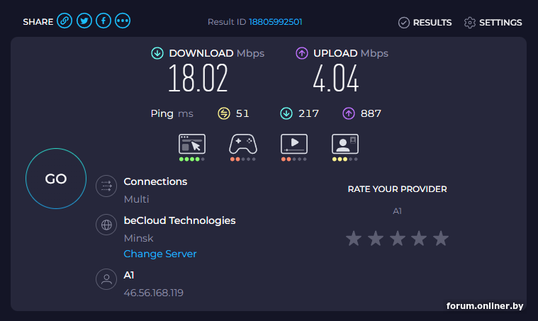Click the server globe icon
538x321 pixels.
106,225
